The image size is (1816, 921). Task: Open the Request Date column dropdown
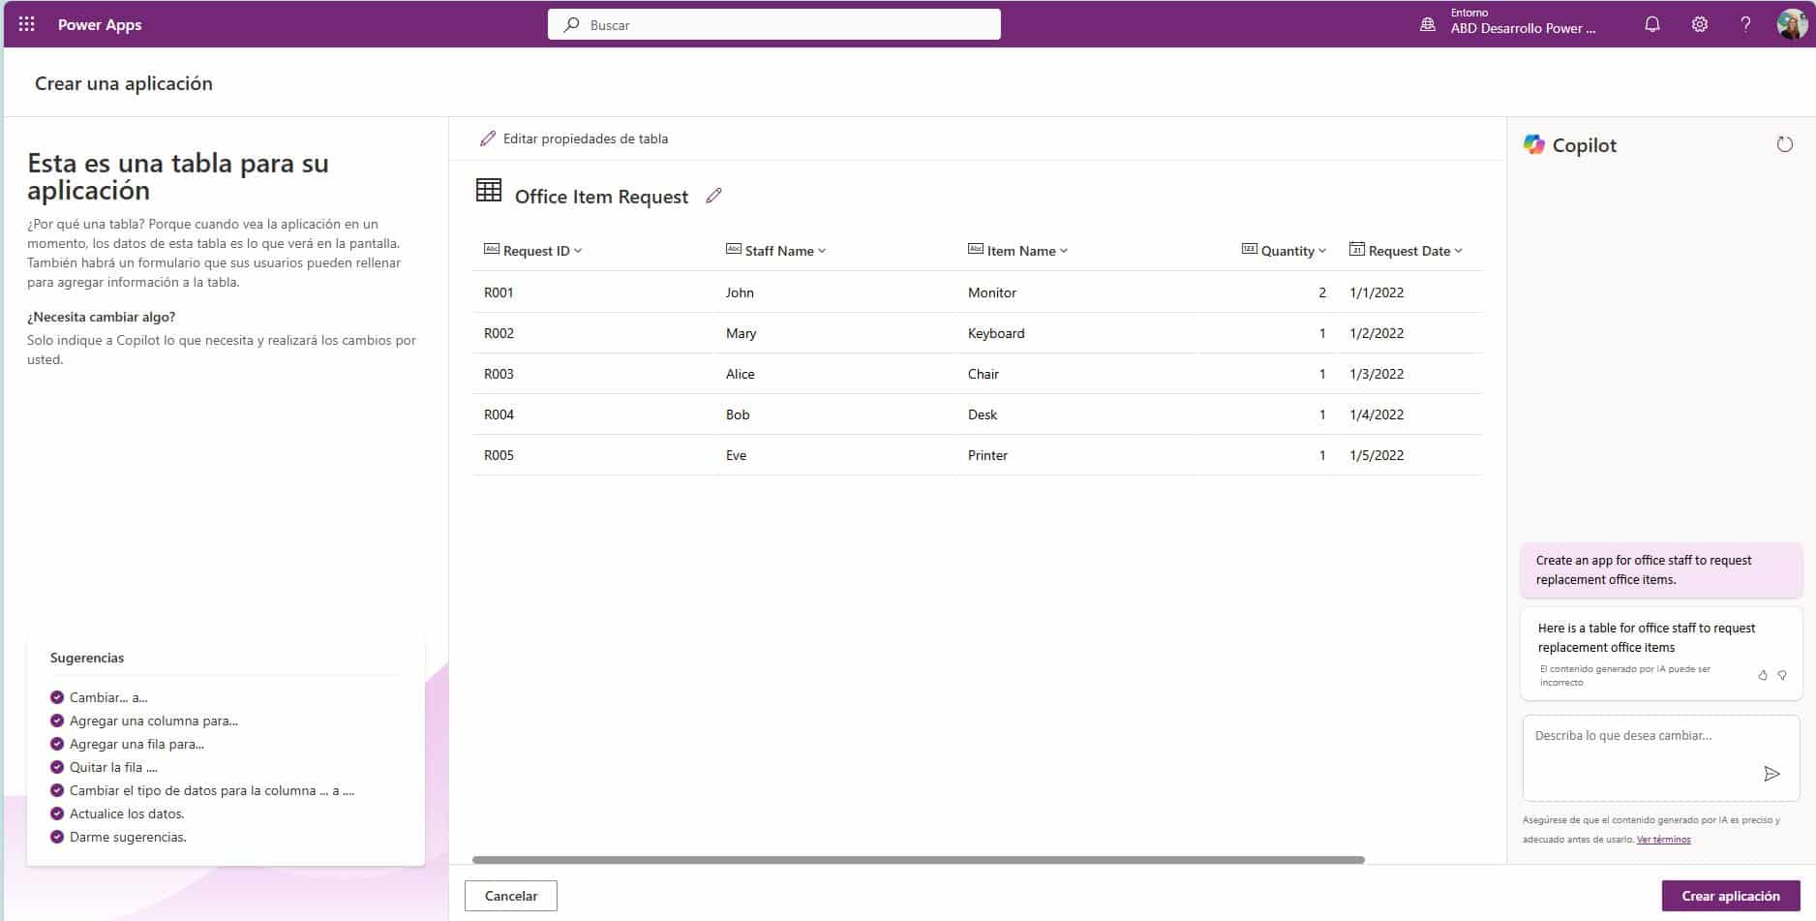pos(1459,251)
